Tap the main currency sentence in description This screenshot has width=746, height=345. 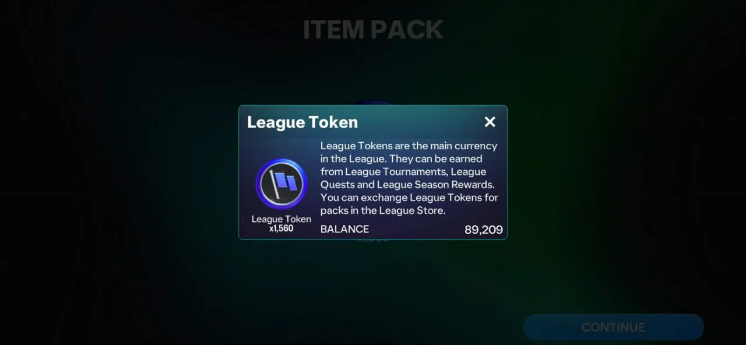409,152
